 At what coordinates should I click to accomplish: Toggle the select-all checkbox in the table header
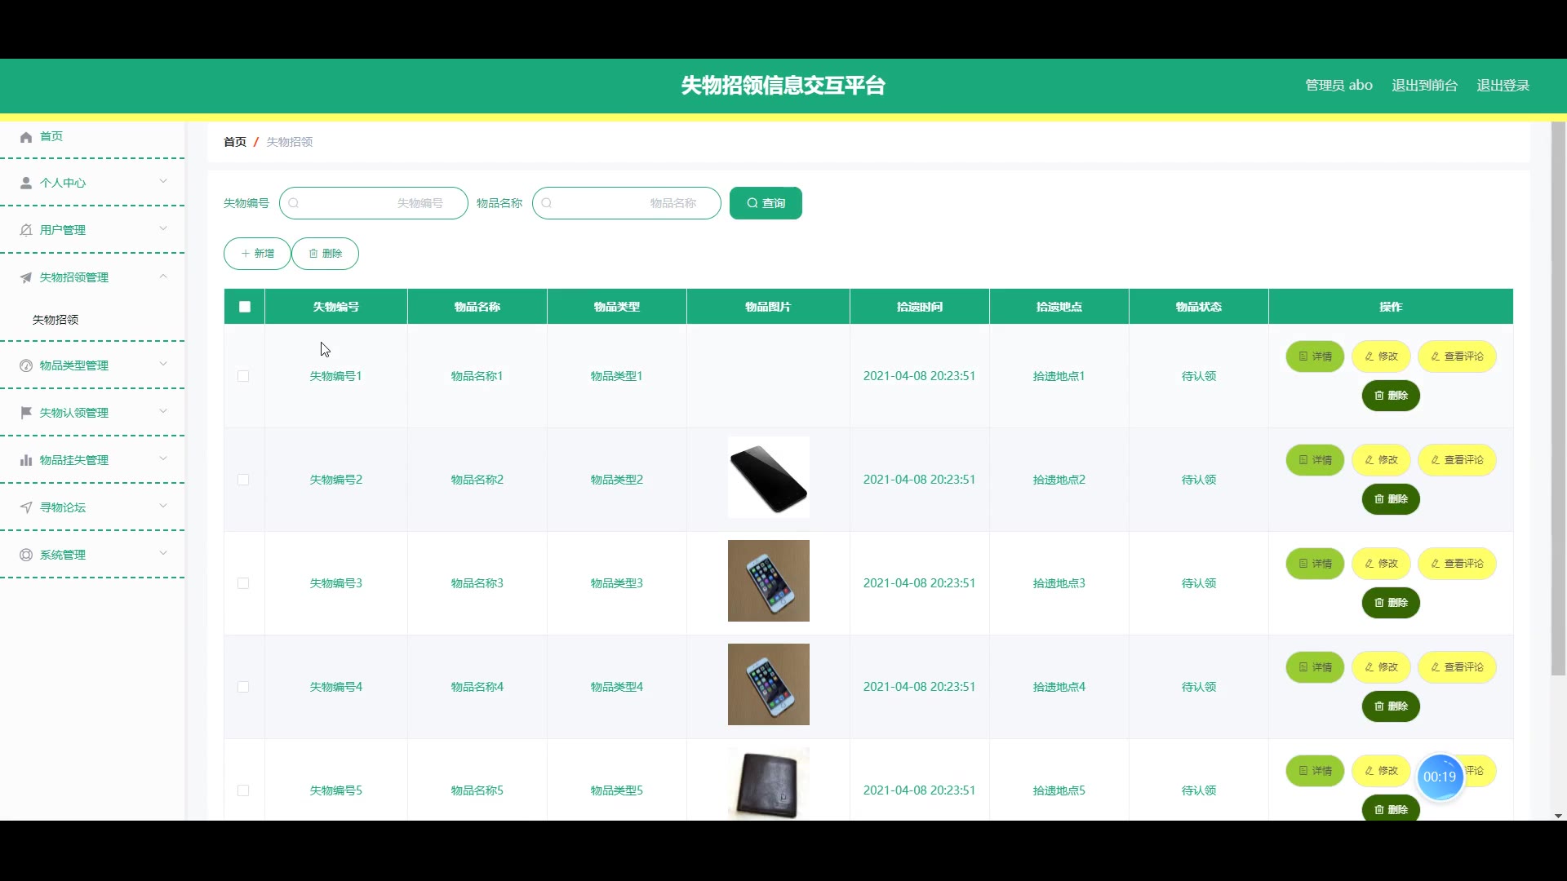point(245,307)
